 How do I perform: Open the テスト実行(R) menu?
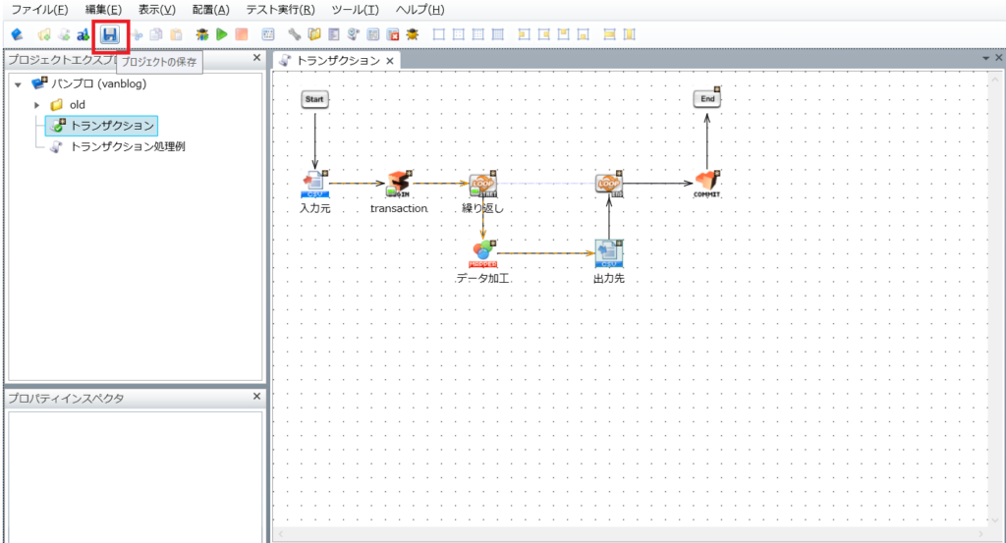280,10
